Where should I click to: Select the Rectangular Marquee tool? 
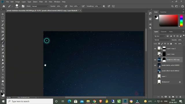[x=3, y=18]
